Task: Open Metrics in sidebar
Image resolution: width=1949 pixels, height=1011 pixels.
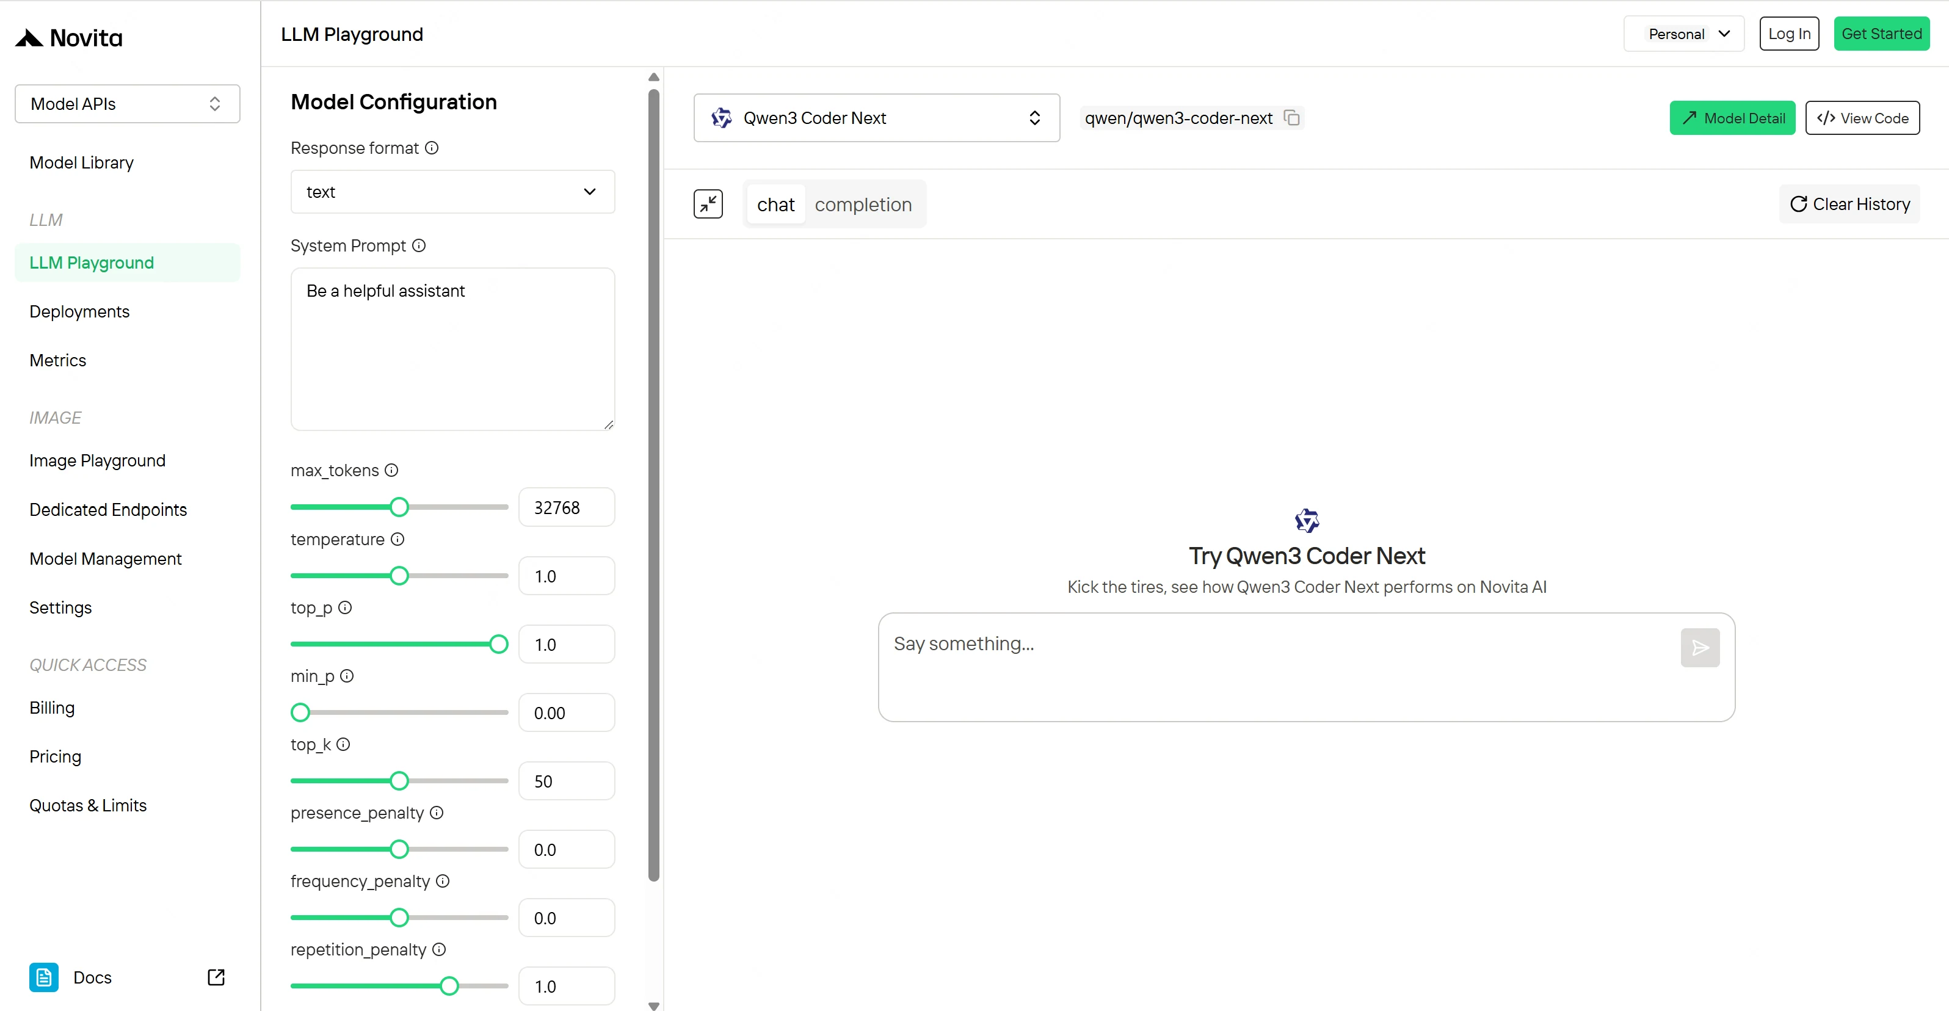Action: coord(57,360)
